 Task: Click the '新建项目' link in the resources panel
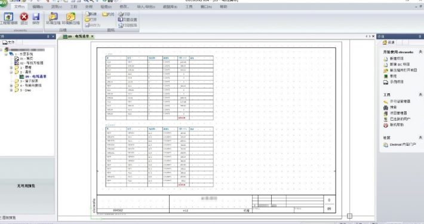click(x=397, y=59)
